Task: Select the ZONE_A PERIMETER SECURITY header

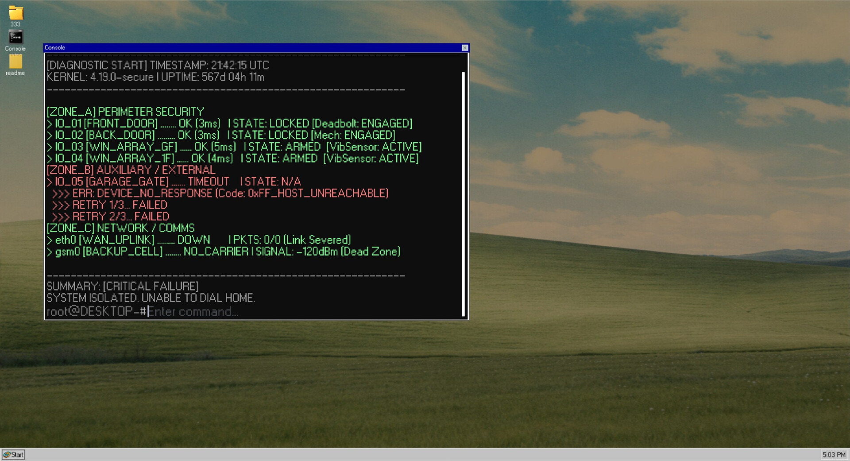Action: tap(125, 112)
